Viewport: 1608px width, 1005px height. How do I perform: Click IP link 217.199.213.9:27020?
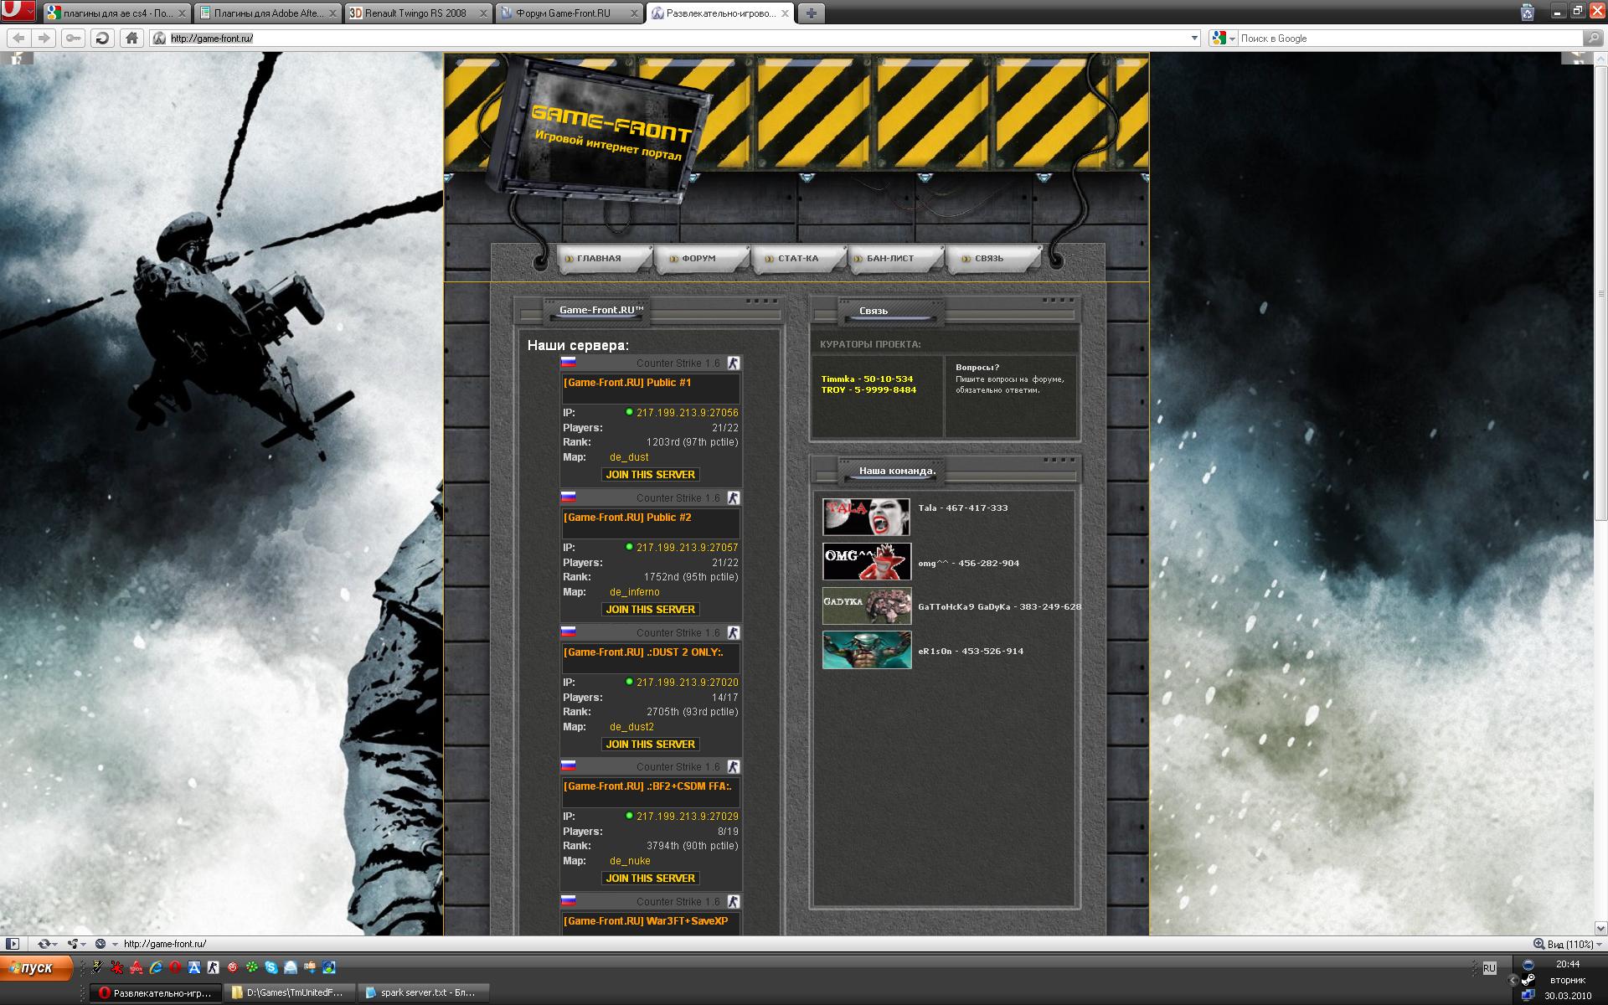(687, 682)
